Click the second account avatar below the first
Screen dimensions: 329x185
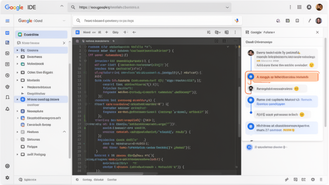tap(319, 21)
